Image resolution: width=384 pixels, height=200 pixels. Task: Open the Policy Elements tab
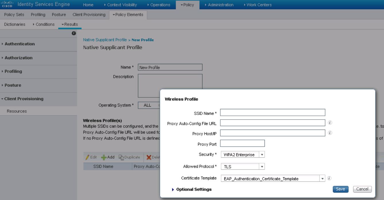click(x=128, y=15)
